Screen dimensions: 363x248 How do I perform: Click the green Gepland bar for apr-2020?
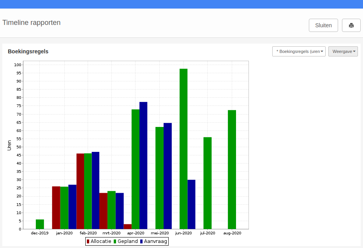(x=136, y=169)
